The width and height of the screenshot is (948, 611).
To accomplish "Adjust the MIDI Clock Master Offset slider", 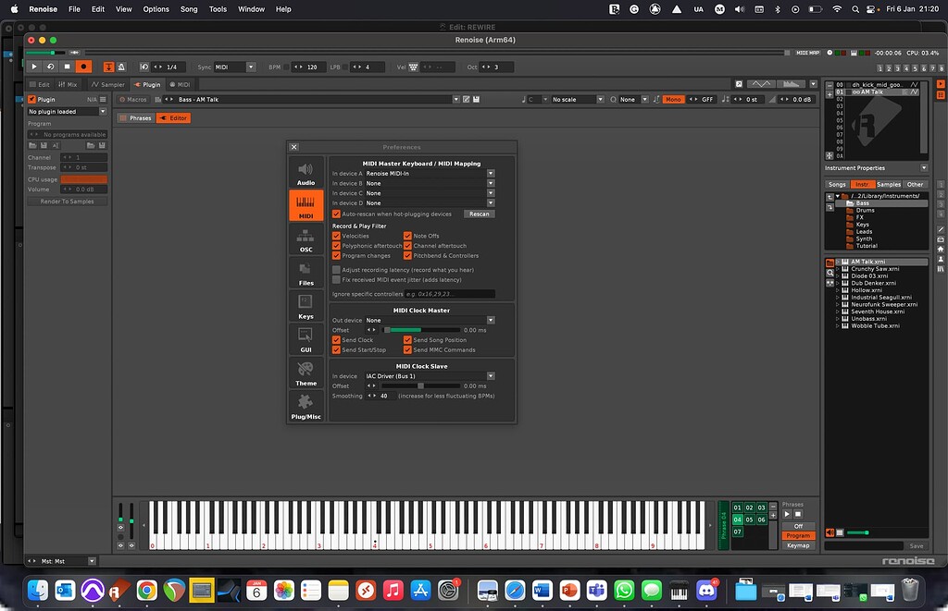I will coord(421,330).
